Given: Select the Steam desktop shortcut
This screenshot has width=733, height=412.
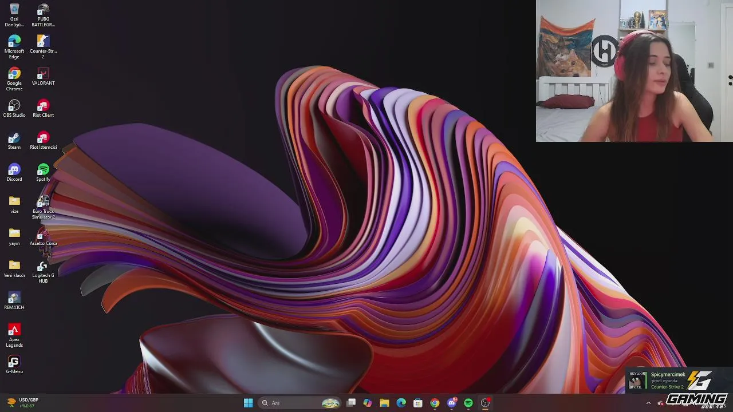Looking at the screenshot, I should pos(14,141).
